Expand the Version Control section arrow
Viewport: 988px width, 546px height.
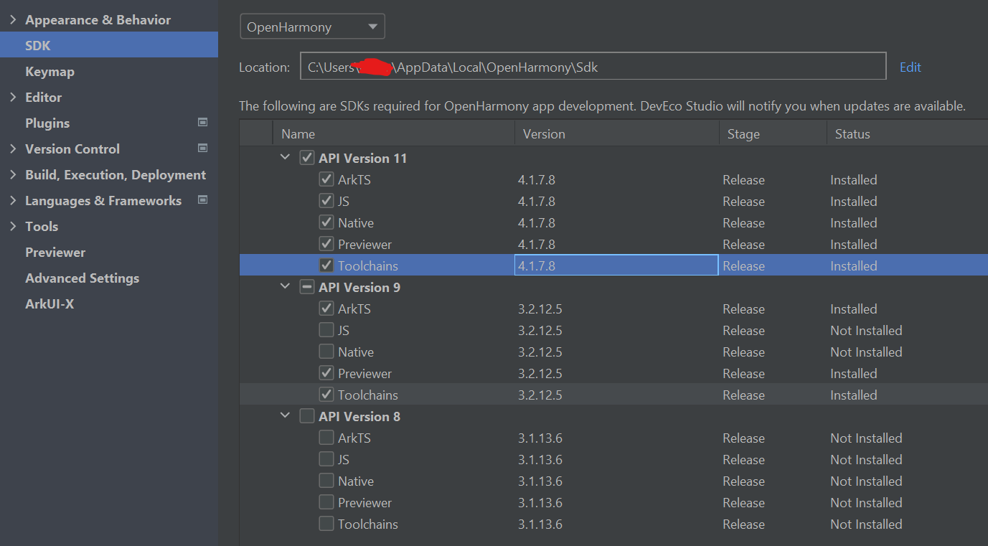coord(13,149)
